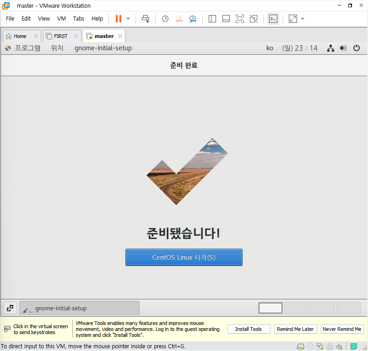The image size is (368, 351).
Task: Select gnome-initial-setup in the taskbar
Action: (79, 308)
